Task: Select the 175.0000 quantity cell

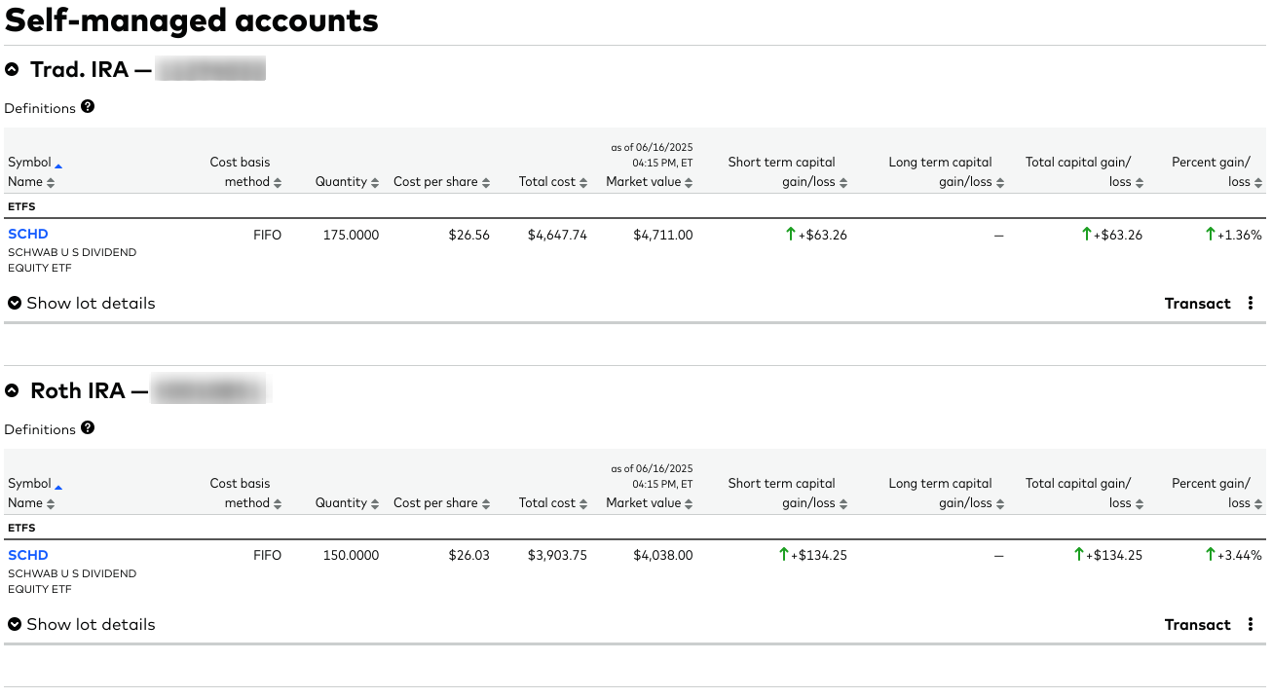Action: [352, 235]
